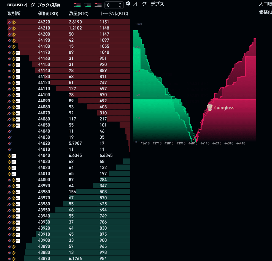Image resolution: width=272 pixels, height=261 pixels.
Task: Click the BTC/USD オーダーブック (先物) title
Action: [34, 5]
